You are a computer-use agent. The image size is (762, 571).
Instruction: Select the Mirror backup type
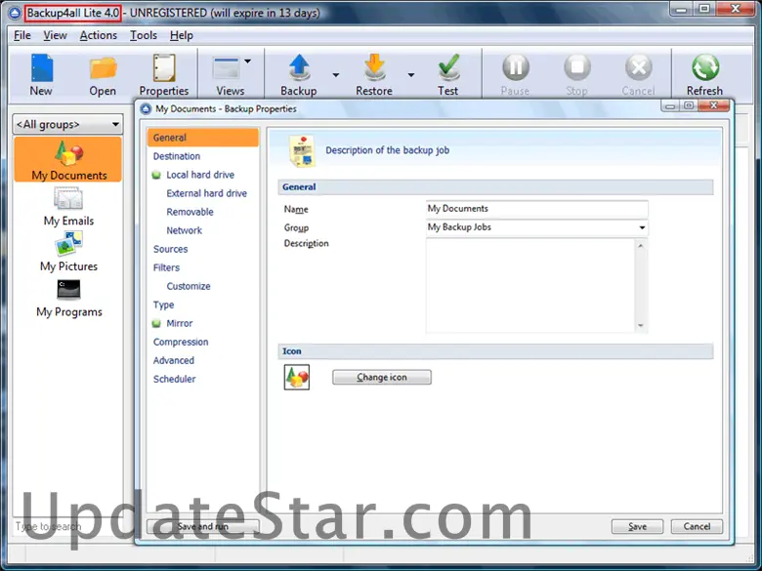[180, 323]
